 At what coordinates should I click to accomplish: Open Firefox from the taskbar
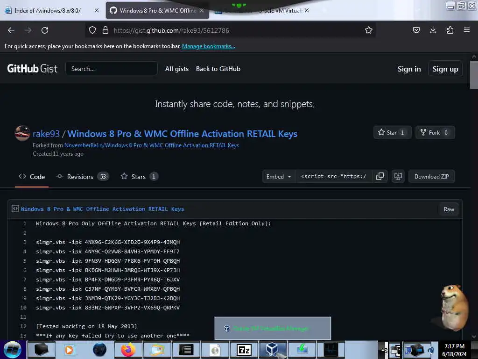128,350
